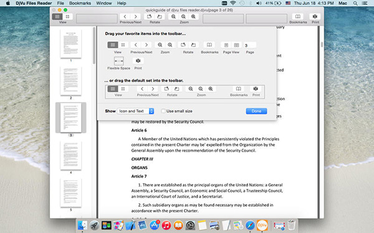This screenshot has width=374, height=233.
Task: Open the Trash in the Dock
Action: coord(291,225)
